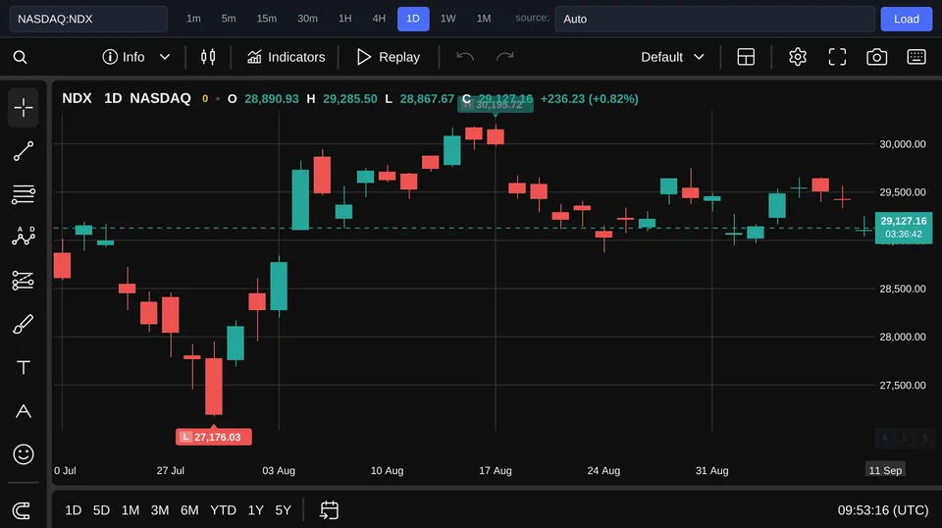Click the 17 Aug date axis label

pos(495,470)
